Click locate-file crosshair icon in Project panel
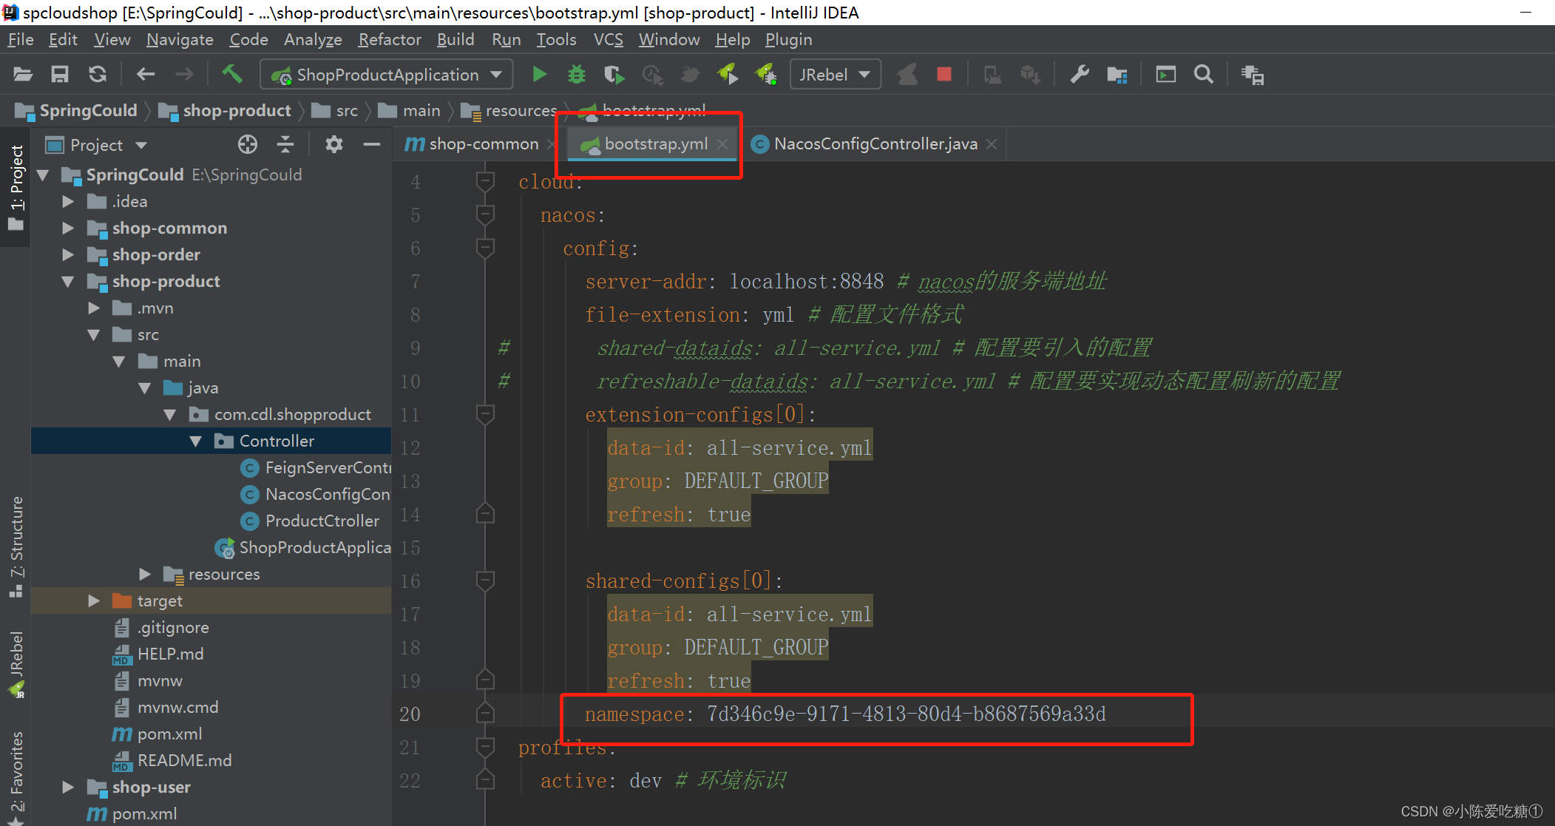The width and height of the screenshot is (1555, 826). click(248, 144)
